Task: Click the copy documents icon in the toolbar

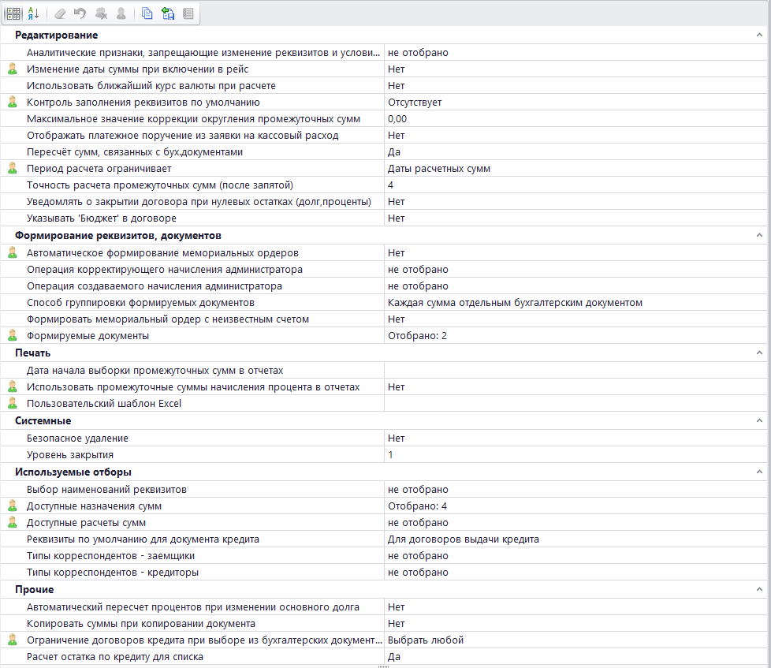Action: [147, 13]
